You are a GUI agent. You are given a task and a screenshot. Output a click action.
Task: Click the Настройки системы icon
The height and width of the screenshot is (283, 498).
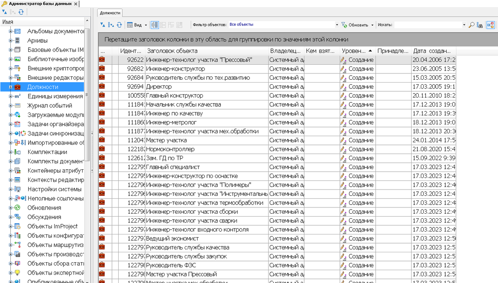tap(17, 189)
